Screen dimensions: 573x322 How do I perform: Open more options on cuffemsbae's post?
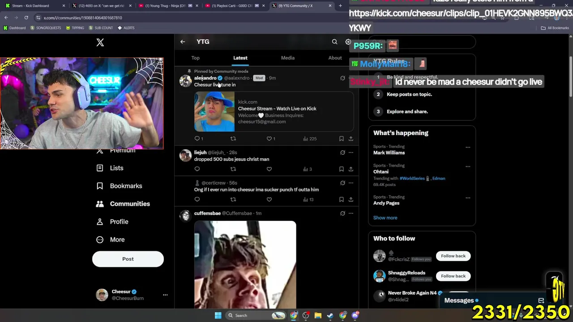tap(351, 213)
